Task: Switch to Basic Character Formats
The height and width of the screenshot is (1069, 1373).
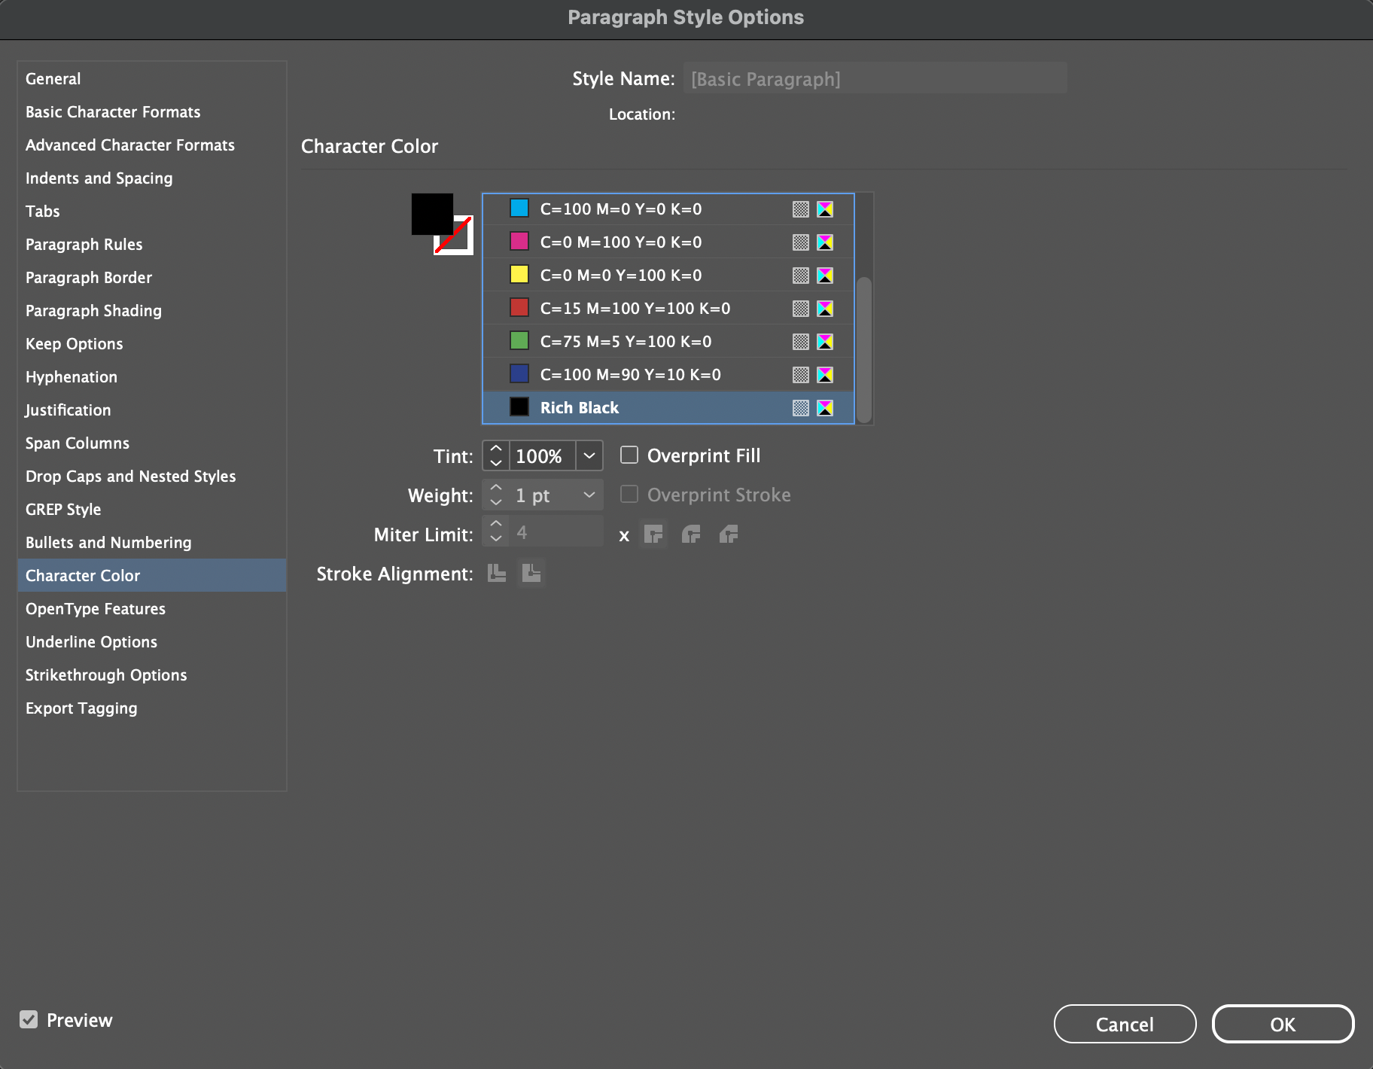Action: click(151, 111)
